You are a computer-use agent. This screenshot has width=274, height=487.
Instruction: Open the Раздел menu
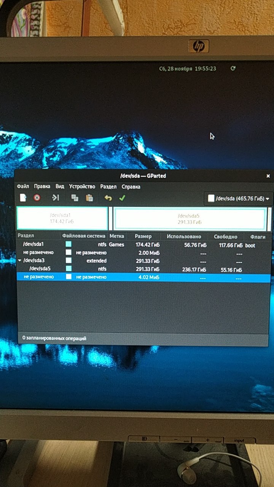pyautogui.click(x=108, y=187)
